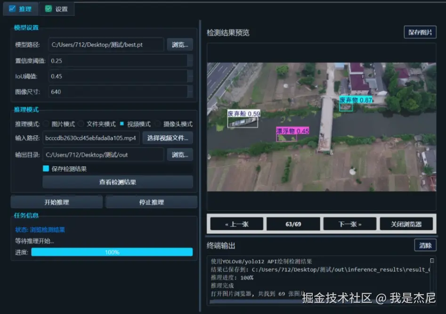
Task: Click the 输入路径 video filename field
Action: (91, 138)
